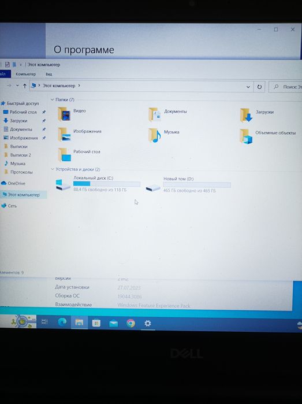
Task: Click the 88,4 ГБ свободно из 118 ГБ text
Action: [x=100, y=190]
